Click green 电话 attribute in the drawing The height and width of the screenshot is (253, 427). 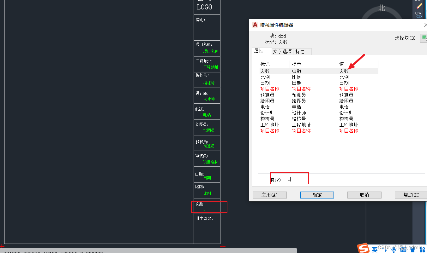click(207, 115)
